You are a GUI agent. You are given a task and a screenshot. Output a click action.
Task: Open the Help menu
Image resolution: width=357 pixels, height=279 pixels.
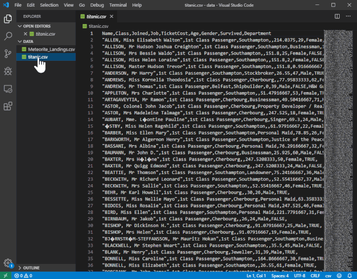(137, 5)
